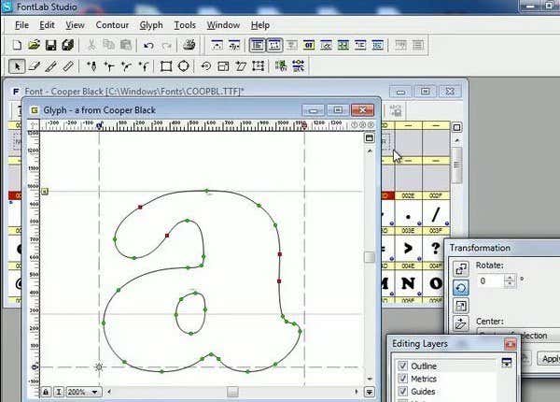Choose the Slant transformation icon
This screenshot has width=560, height=402.
tap(461, 324)
